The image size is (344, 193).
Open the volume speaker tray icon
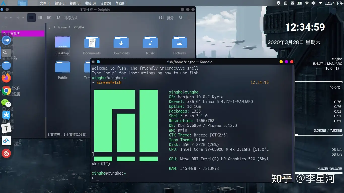pos(313,3)
